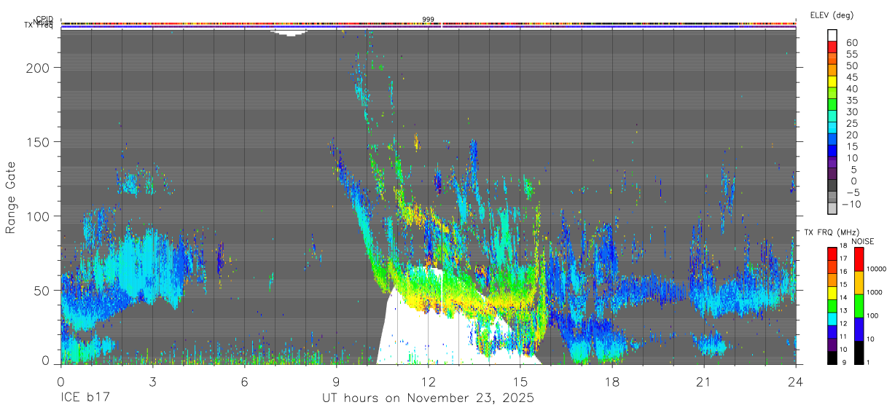Click the 3 tick on the UT hours axis
Viewport: 895px width, 413px height.
152,382
